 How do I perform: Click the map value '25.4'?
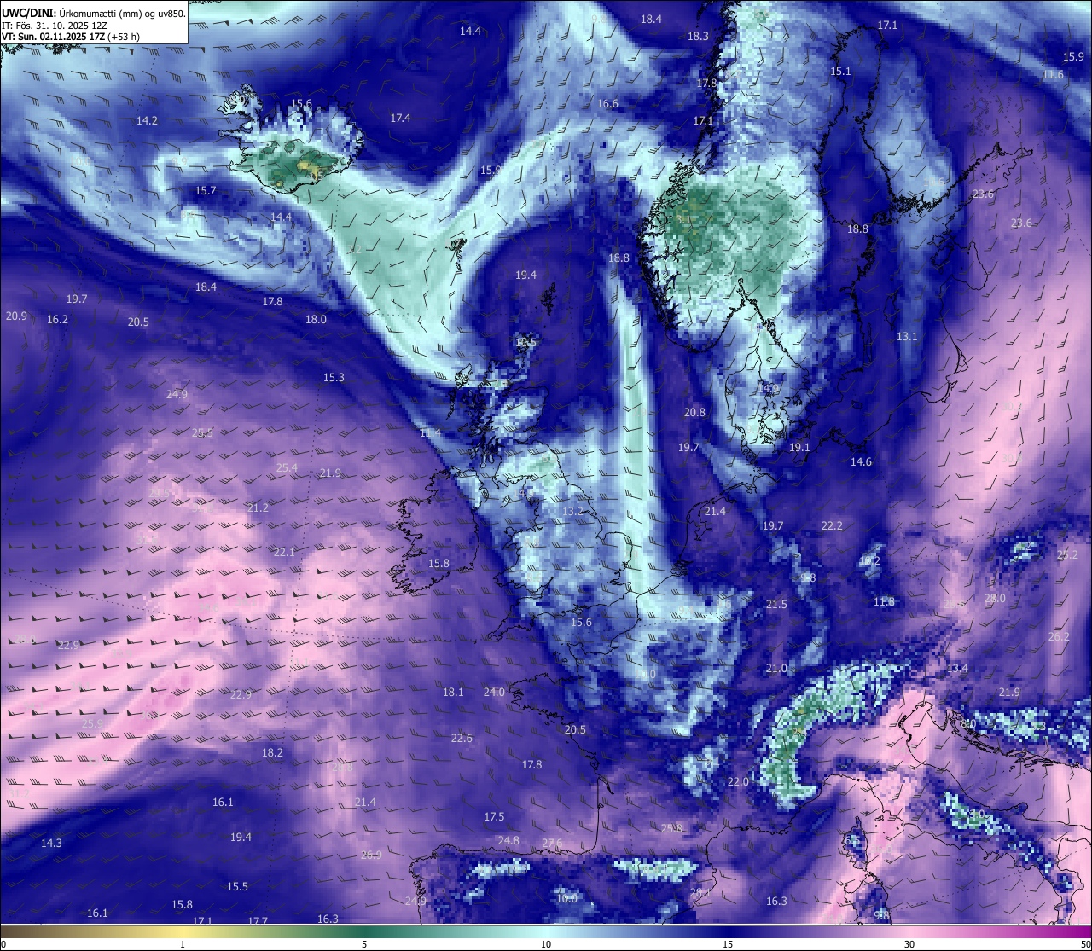[x=287, y=467]
